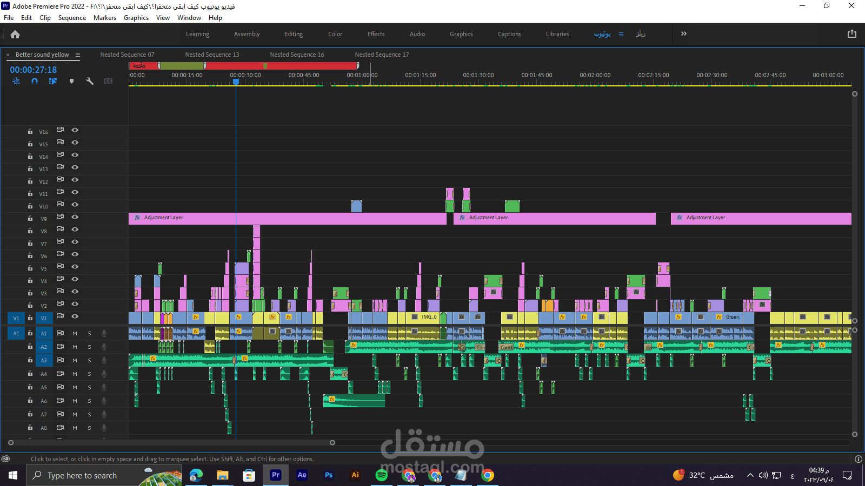Open Microsoft Edge from the taskbar
The width and height of the screenshot is (865, 486).
point(196,475)
